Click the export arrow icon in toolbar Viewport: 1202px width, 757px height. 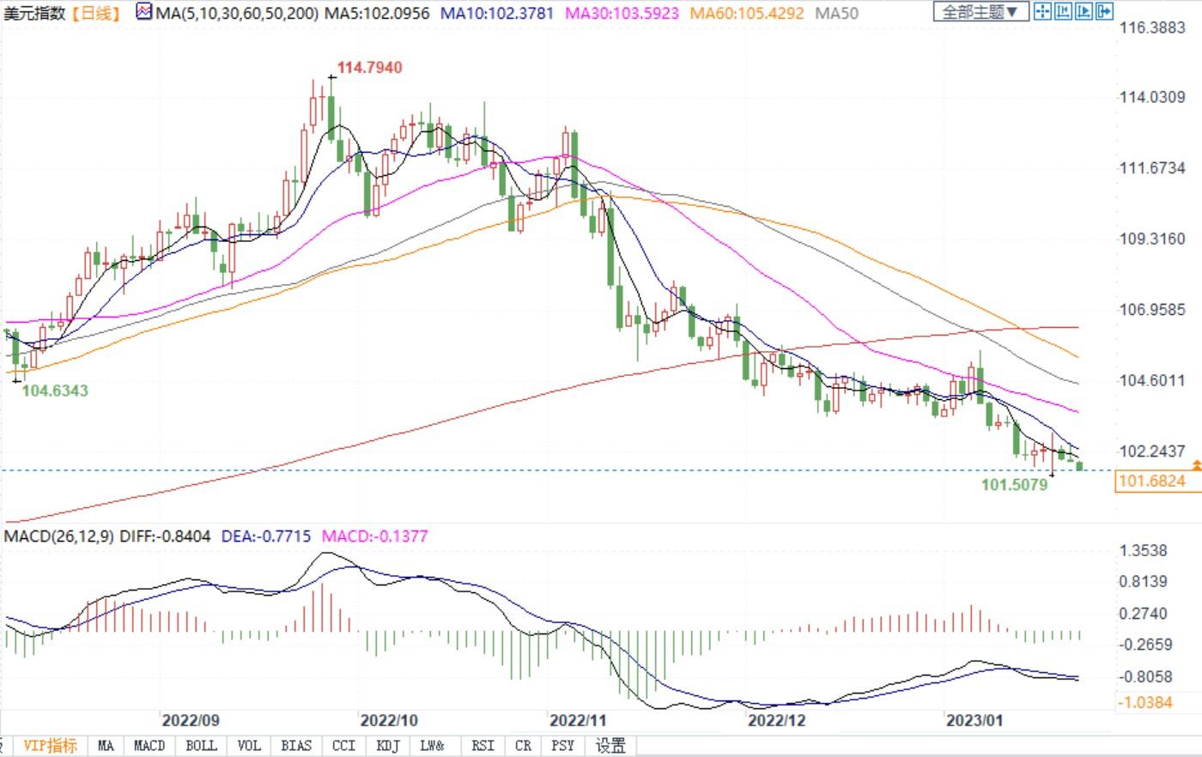[x=1104, y=11]
